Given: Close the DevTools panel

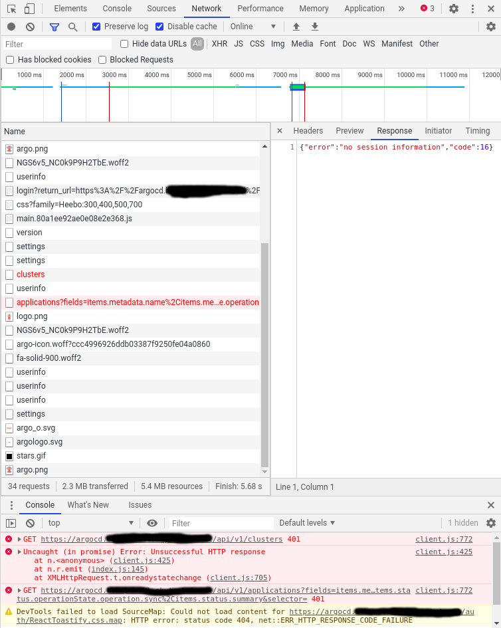Looking at the screenshot, I should point(490,9).
